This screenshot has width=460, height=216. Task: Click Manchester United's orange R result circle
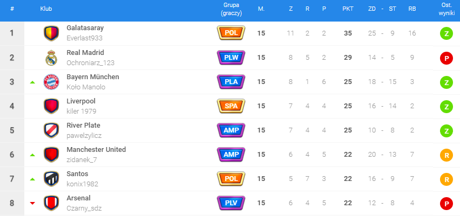tap(447, 155)
